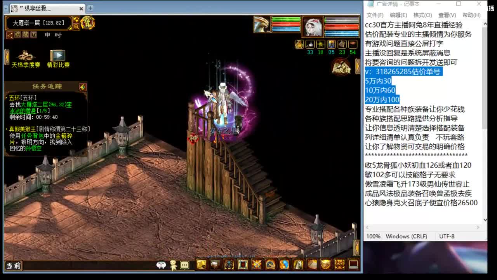Click the gold scroll icon in bottom toolbar
Image resolution: width=497 pixels, height=280 pixels.
pyautogui.click(x=201, y=264)
